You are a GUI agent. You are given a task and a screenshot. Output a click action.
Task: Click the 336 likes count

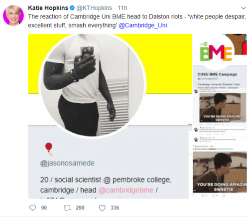(x=115, y=208)
